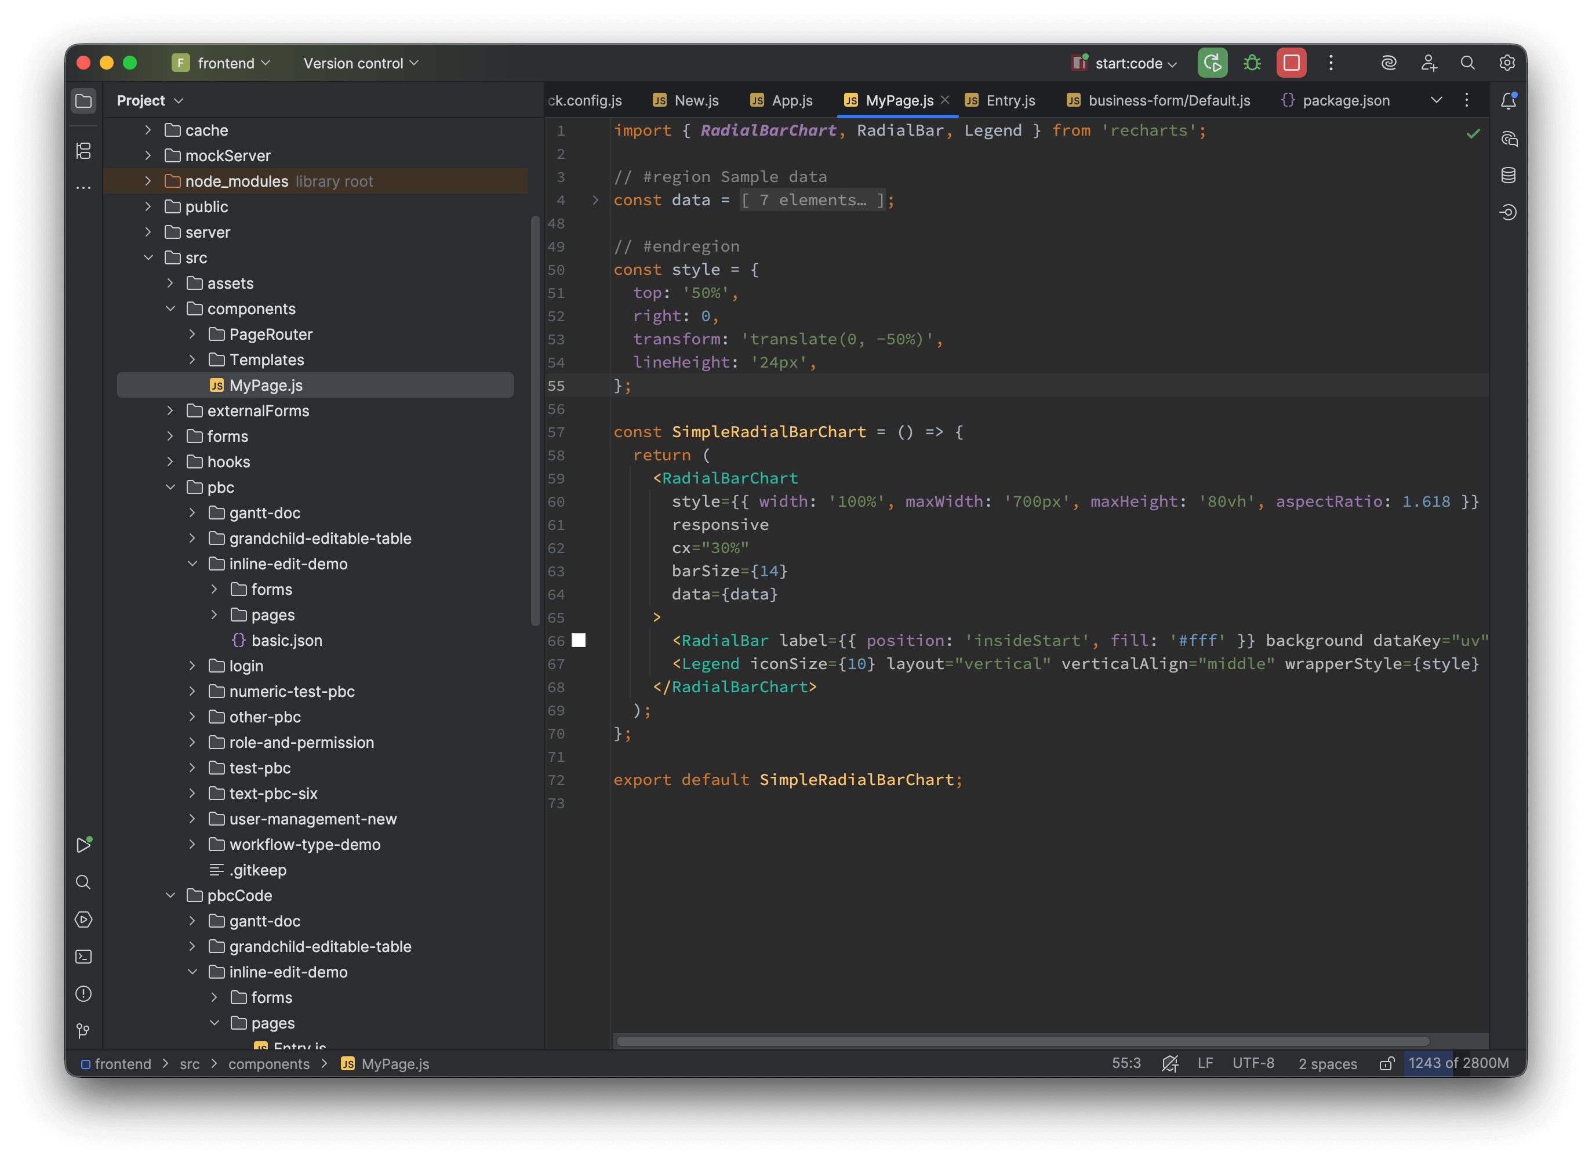
Task: Open the Version control dropdown
Action: pyautogui.click(x=361, y=63)
